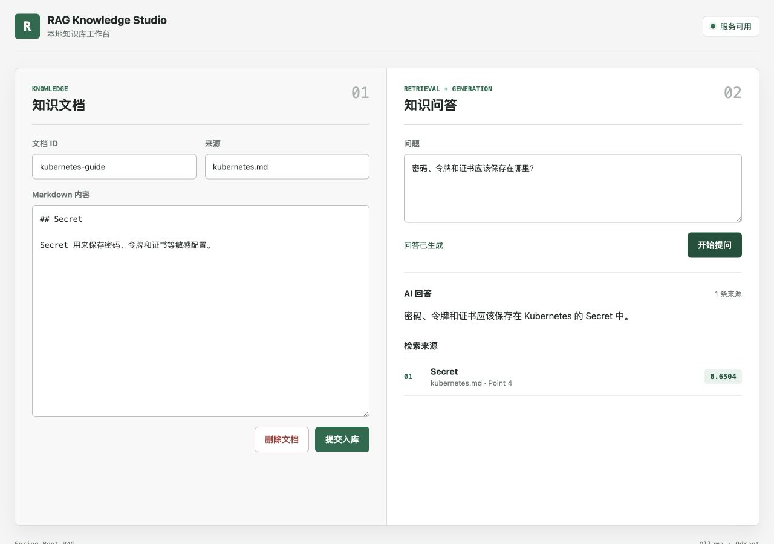Viewport: 774px width, 544px height.
Task: Click the 提交入库 button
Action: (x=342, y=439)
